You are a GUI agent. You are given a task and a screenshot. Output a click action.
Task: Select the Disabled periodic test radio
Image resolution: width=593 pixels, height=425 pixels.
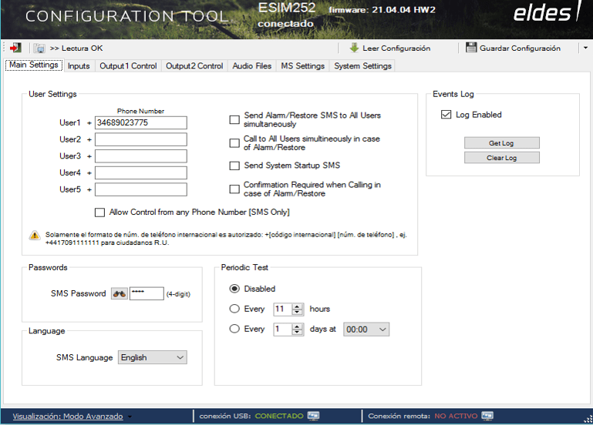click(234, 289)
